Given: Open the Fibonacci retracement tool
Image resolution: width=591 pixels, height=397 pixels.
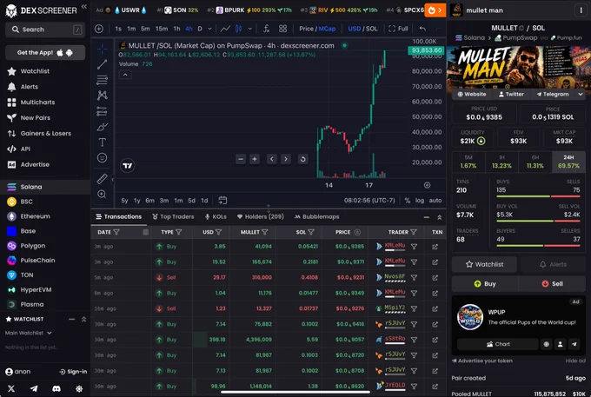Looking at the screenshot, I should [x=103, y=80].
